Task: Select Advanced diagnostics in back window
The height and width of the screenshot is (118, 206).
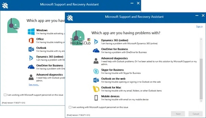Action: tap(46, 77)
